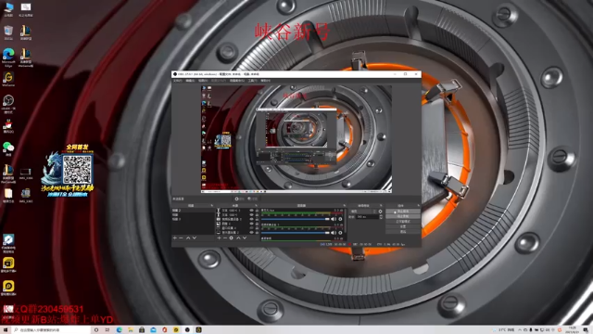
Task: Lock the video capture device source
Action: point(258,219)
